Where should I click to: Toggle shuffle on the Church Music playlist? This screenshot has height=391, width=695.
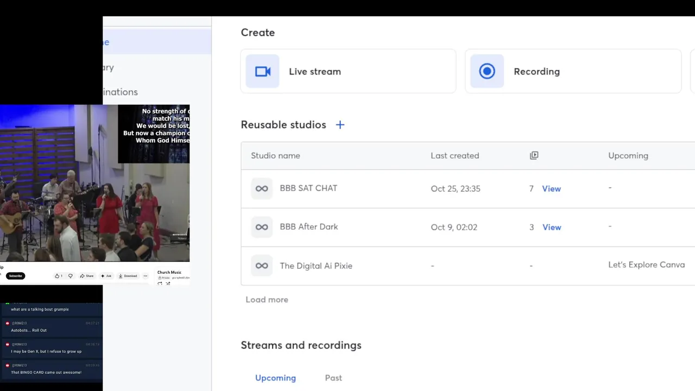tap(168, 283)
